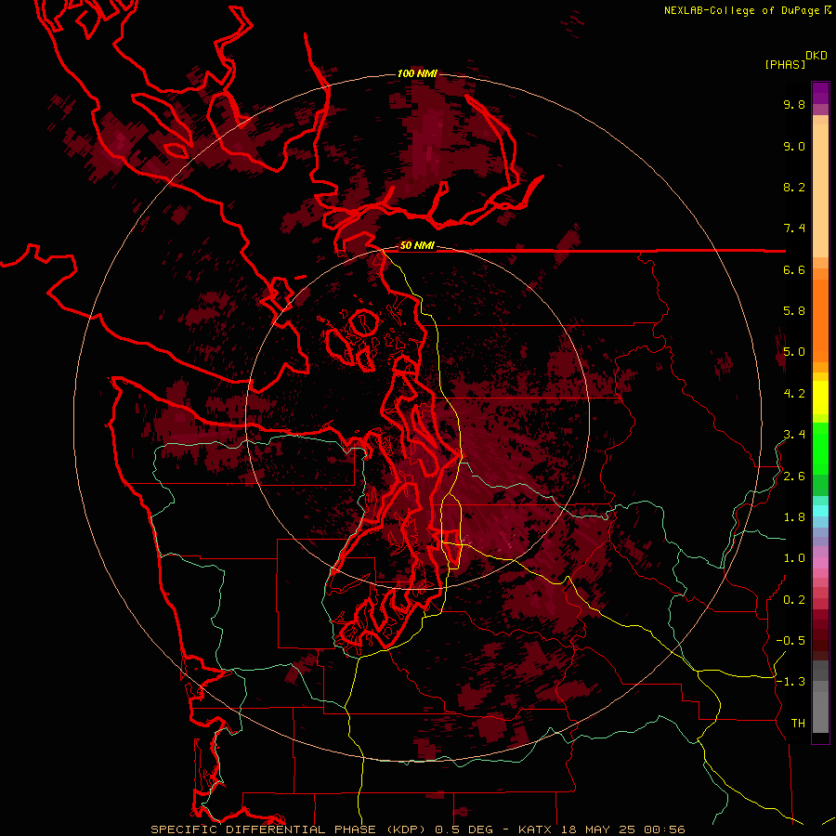836x836 pixels.
Task: Click the -1.3 value on color scale
Action: click(790, 682)
